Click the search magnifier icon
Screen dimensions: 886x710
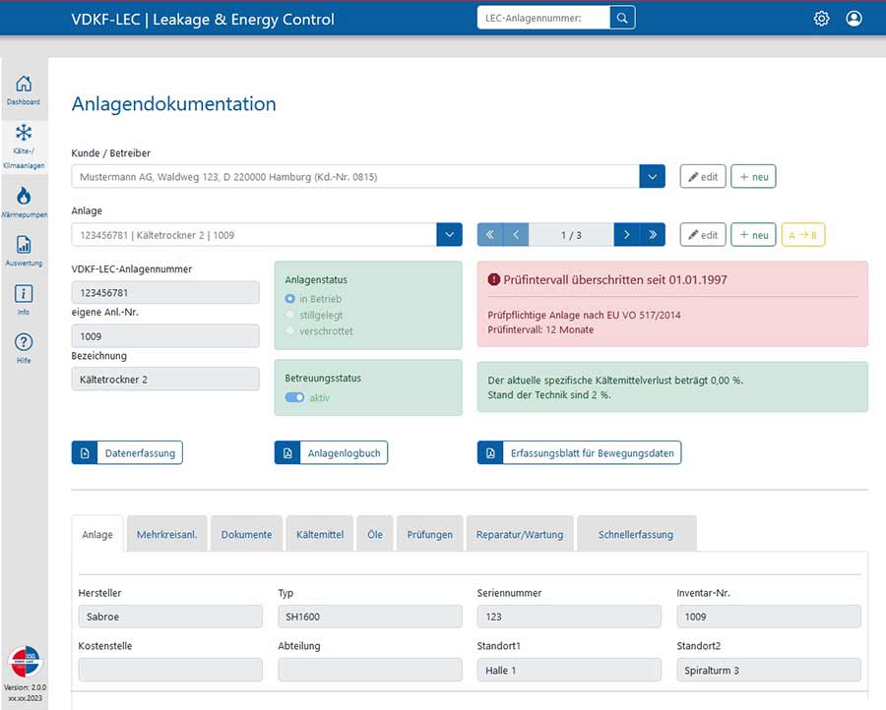point(622,18)
